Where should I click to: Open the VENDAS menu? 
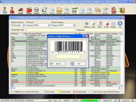pyautogui.click(x=62, y=5)
